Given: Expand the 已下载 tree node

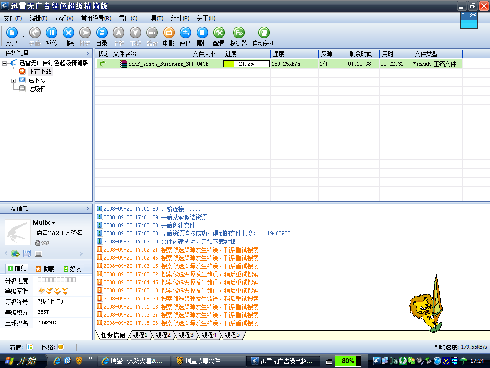Looking at the screenshot, I should (13, 80).
